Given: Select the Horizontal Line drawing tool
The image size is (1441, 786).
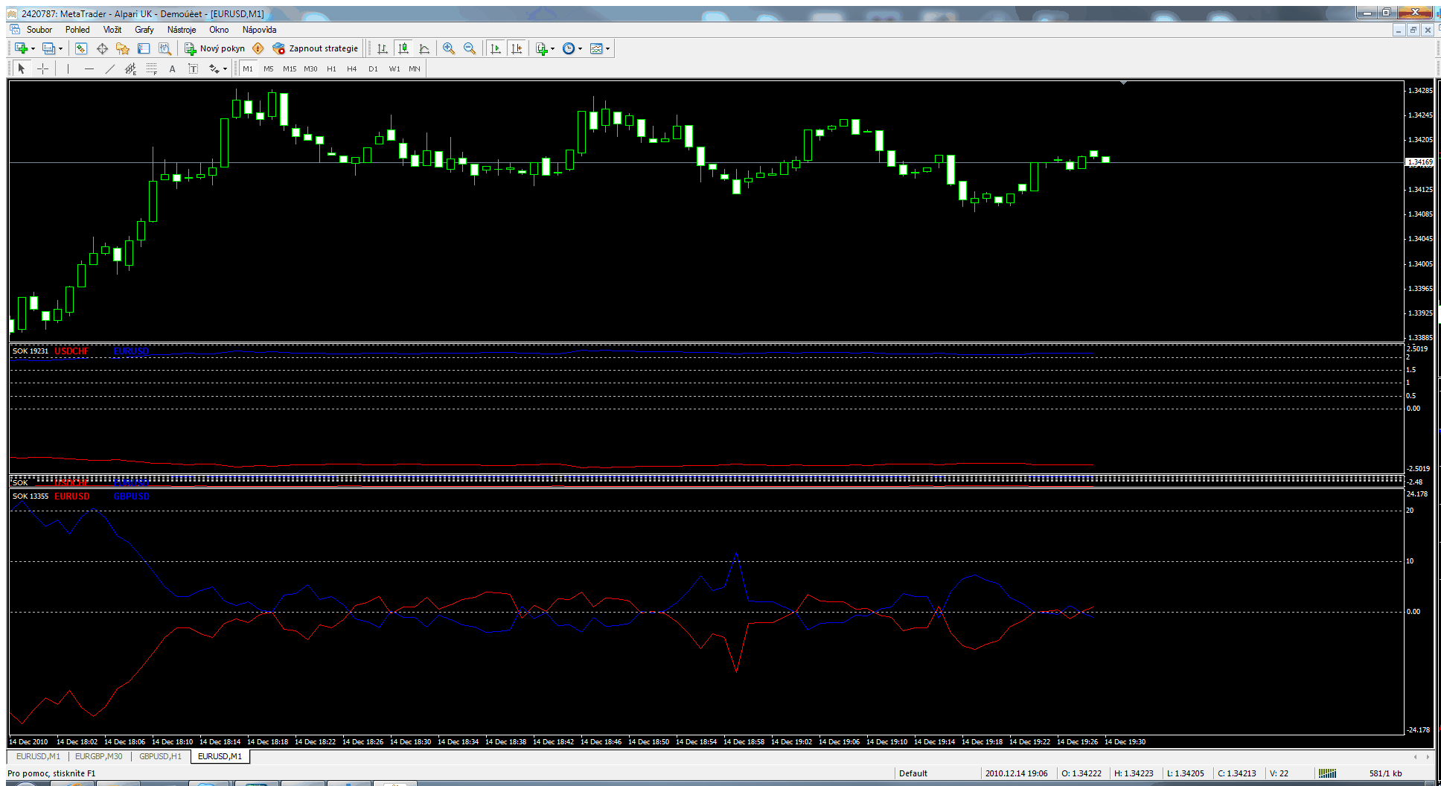Looking at the screenshot, I should [89, 68].
